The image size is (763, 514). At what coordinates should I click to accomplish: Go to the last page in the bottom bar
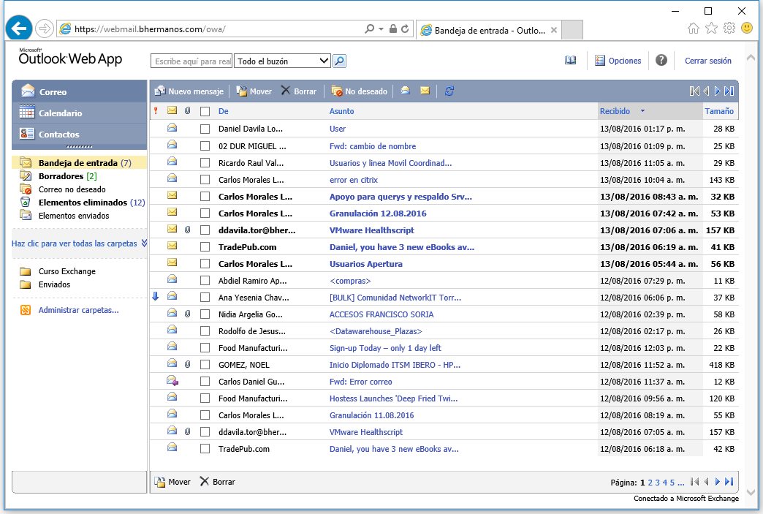click(x=729, y=482)
